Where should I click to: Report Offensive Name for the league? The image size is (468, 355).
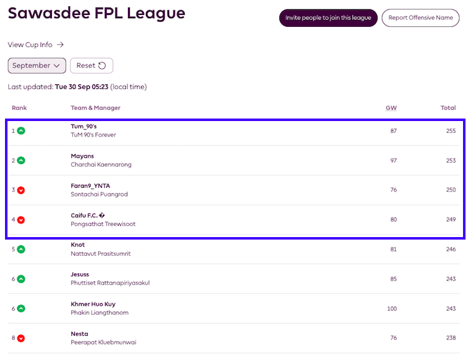(x=420, y=18)
